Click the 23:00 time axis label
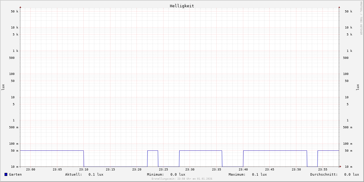 click(31, 170)
